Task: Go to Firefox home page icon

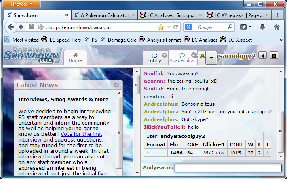Action: tap(277, 27)
